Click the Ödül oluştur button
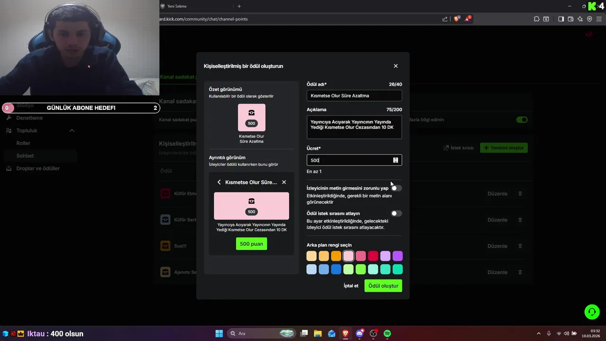The image size is (606, 341). tap(383, 286)
